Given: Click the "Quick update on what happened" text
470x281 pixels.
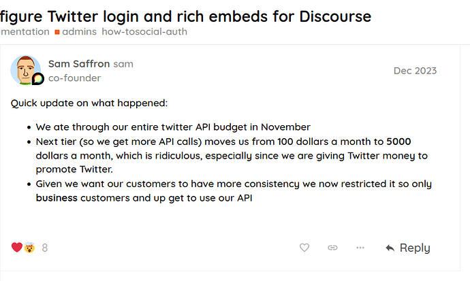Looking at the screenshot, I should click(89, 103).
